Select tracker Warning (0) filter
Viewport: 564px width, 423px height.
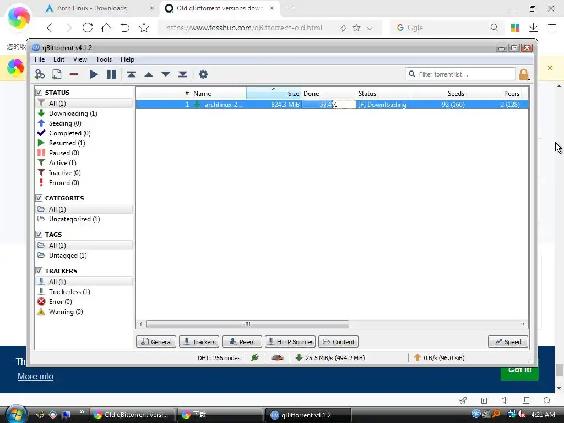coord(66,312)
